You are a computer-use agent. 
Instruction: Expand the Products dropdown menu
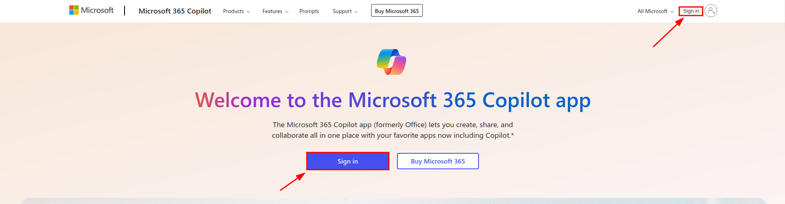234,11
